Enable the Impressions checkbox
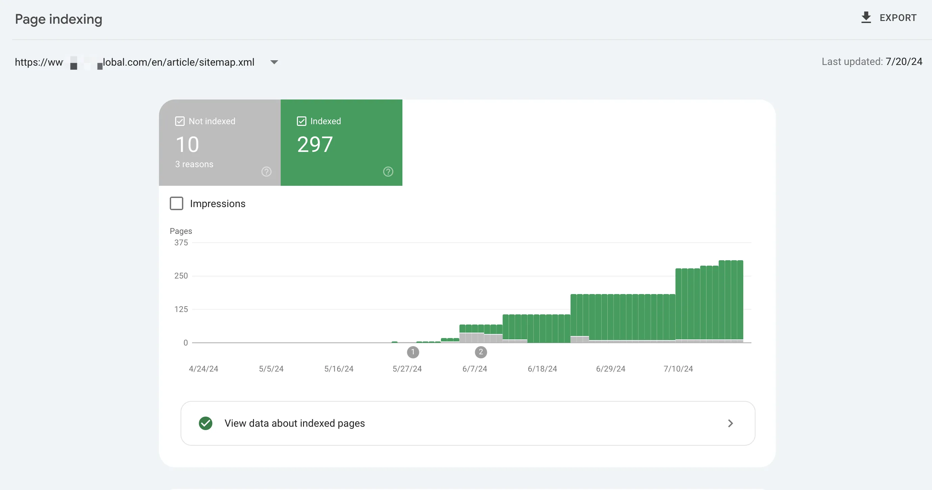The width and height of the screenshot is (932, 490). [x=177, y=203]
